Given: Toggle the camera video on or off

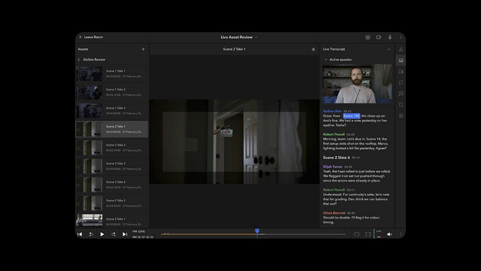Looking at the screenshot, I should (x=379, y=37).
